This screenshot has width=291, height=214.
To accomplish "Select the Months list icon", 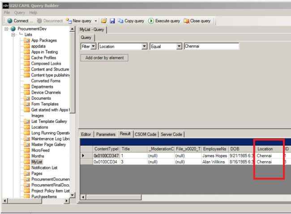I will click(27, 156).
